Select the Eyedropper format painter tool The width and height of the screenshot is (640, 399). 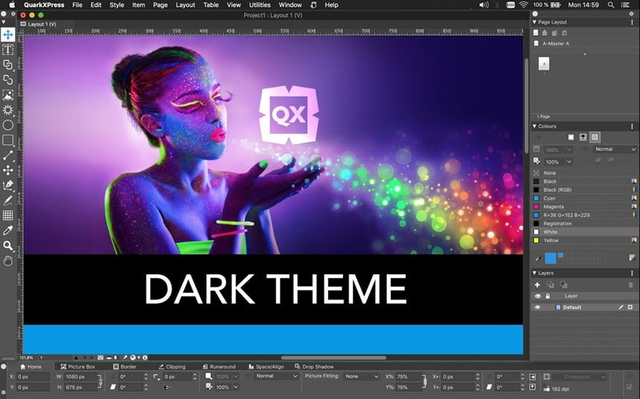point(7,230)
